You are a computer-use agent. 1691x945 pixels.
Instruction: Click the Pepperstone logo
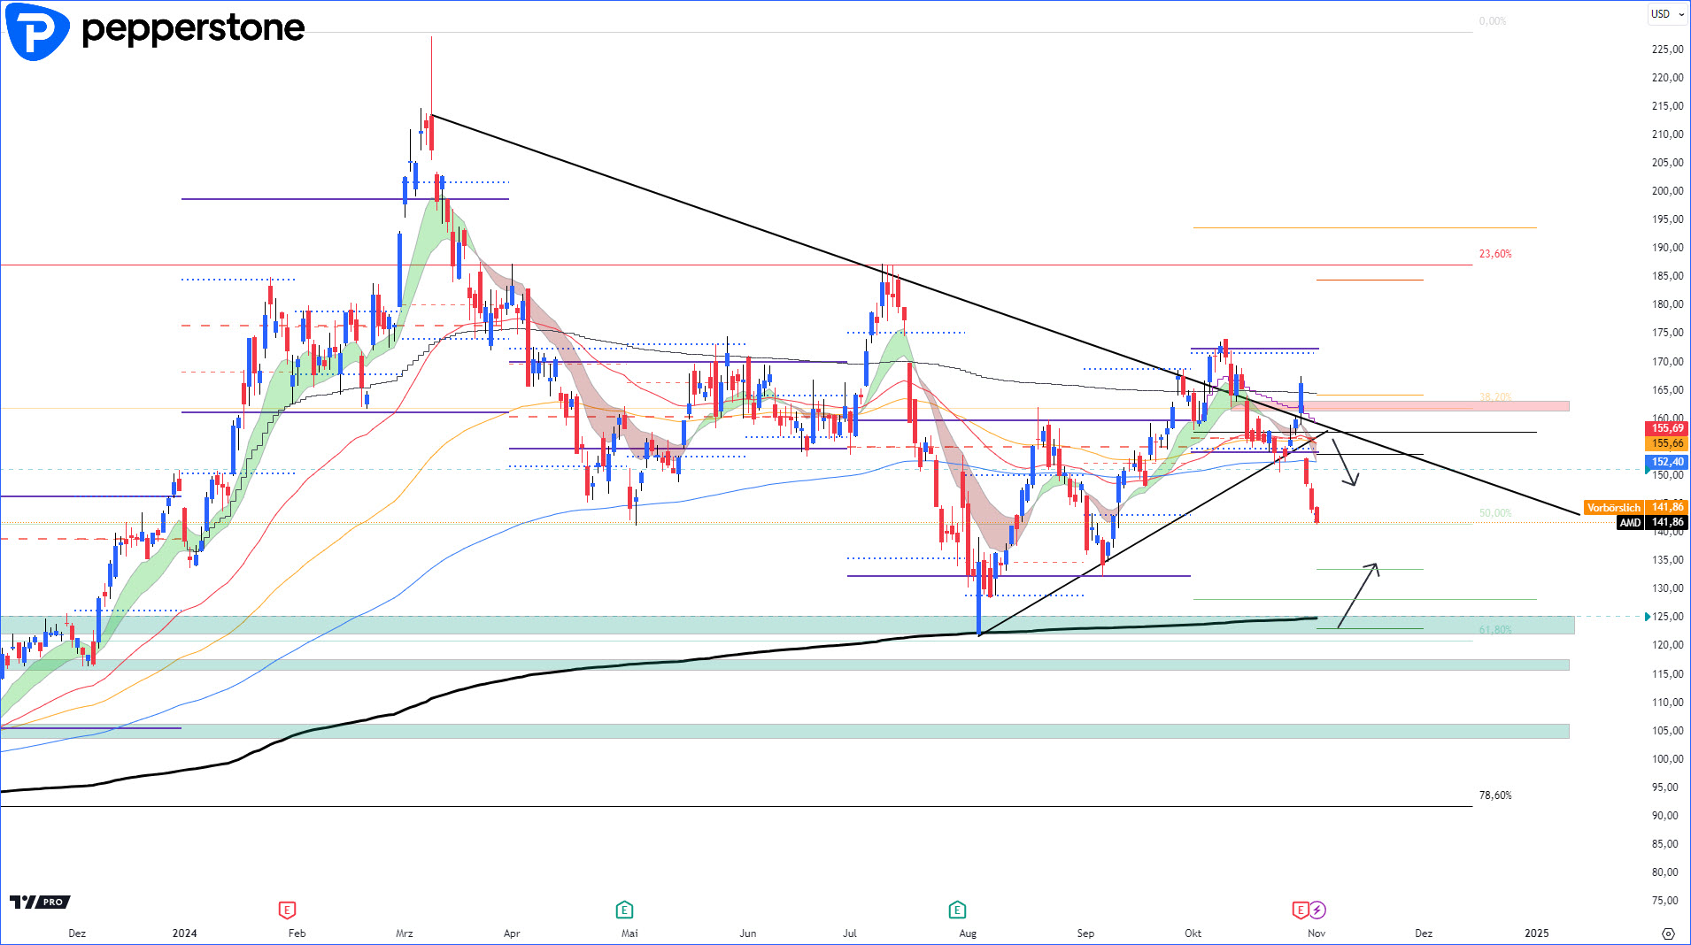coord(156,30)
